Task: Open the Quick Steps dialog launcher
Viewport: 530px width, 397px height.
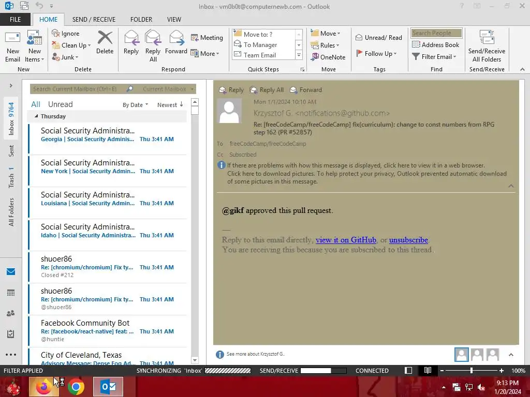Action: click(x=302, y=70)
